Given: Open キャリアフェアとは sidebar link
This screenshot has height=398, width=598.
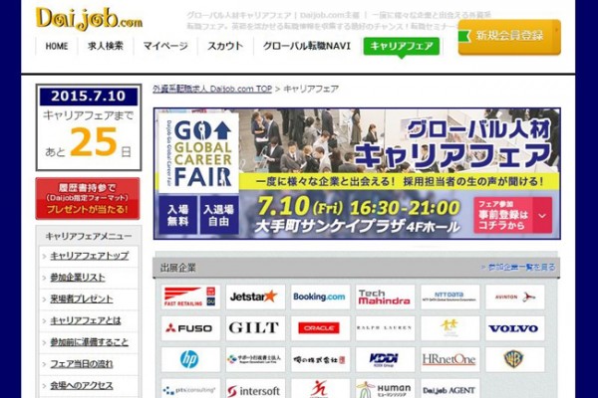Looking at the screenshot, I should tap(86, 320).
